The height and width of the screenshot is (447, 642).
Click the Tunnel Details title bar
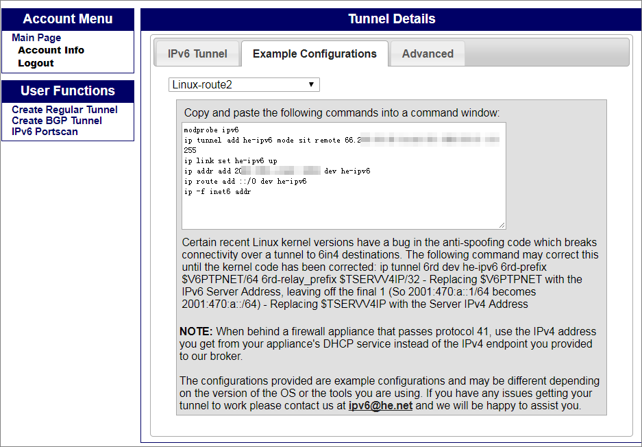391,19
